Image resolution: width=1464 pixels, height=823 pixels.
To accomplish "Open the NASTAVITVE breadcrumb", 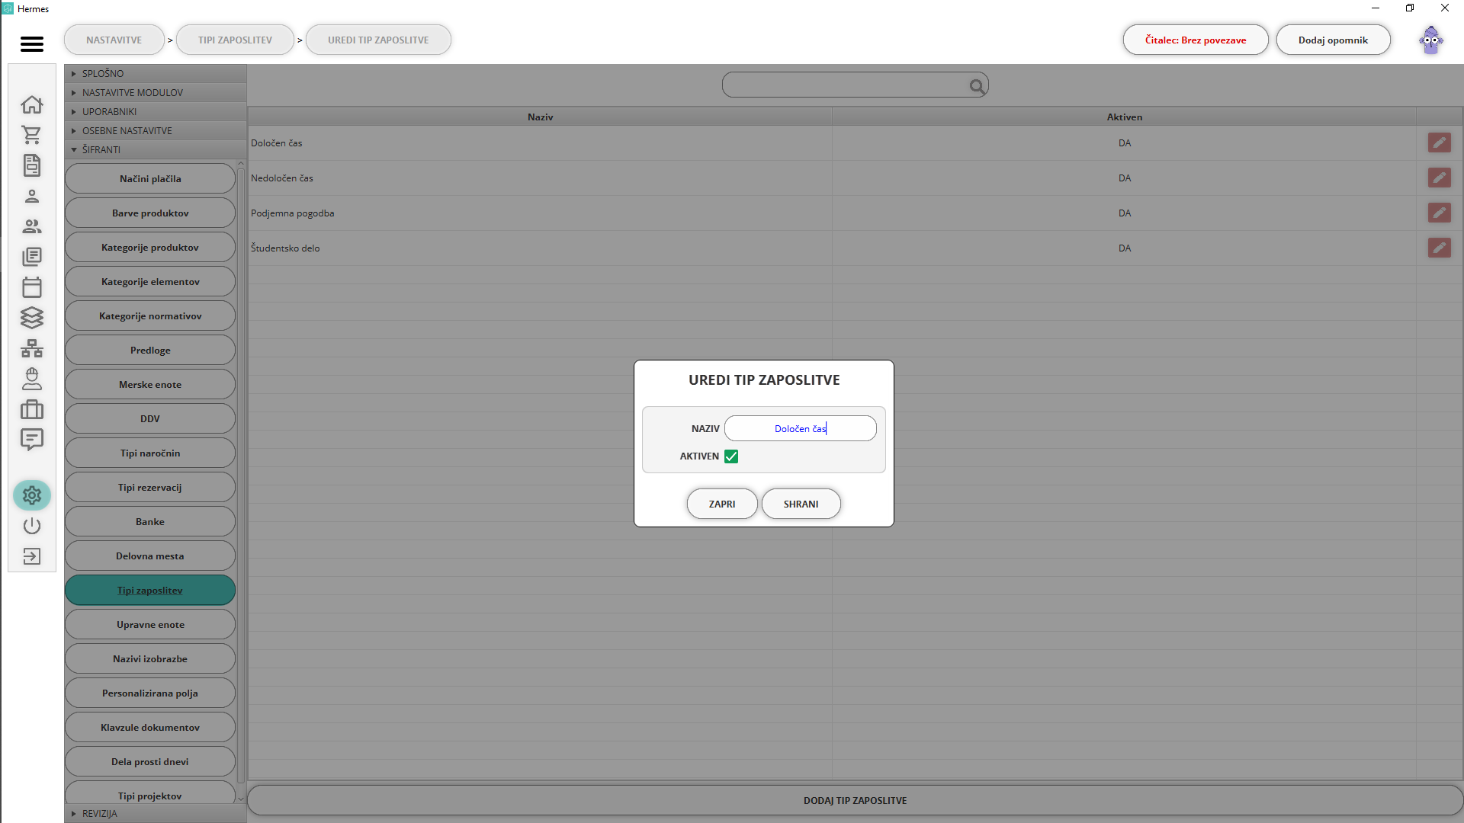I will 114,40.
